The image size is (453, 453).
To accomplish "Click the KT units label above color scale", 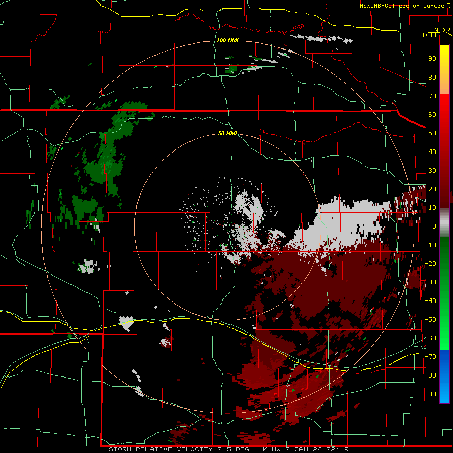I will pyautogui.click(x=430, y=35).
